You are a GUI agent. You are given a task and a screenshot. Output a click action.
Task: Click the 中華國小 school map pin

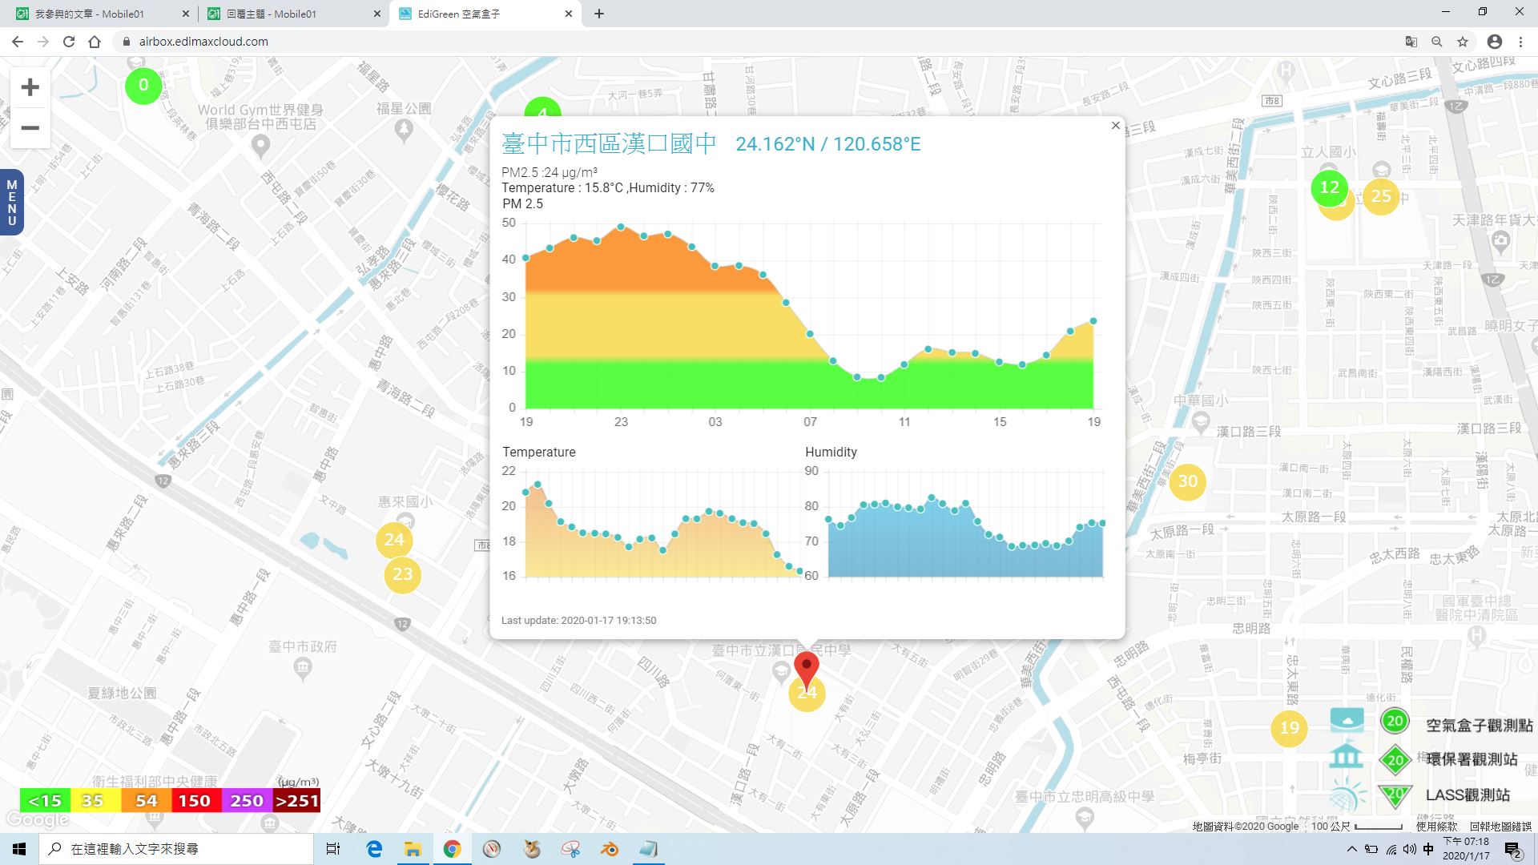click(1200, 421)
